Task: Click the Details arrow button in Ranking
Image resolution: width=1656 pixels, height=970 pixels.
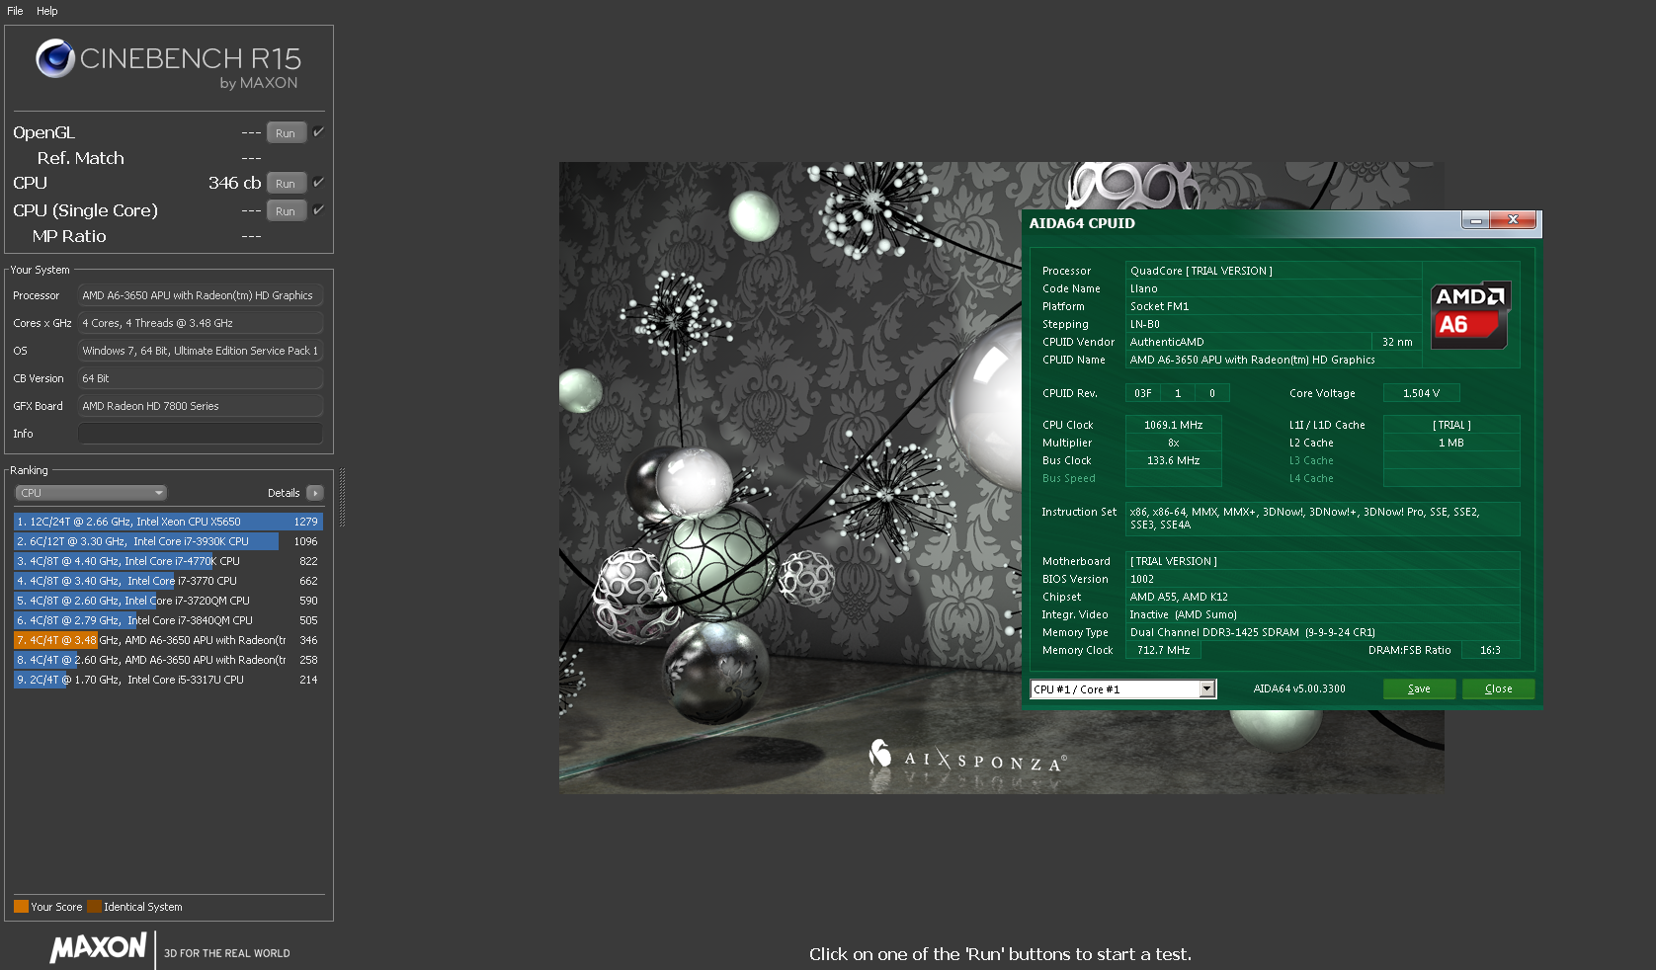Action: (315, 493)
